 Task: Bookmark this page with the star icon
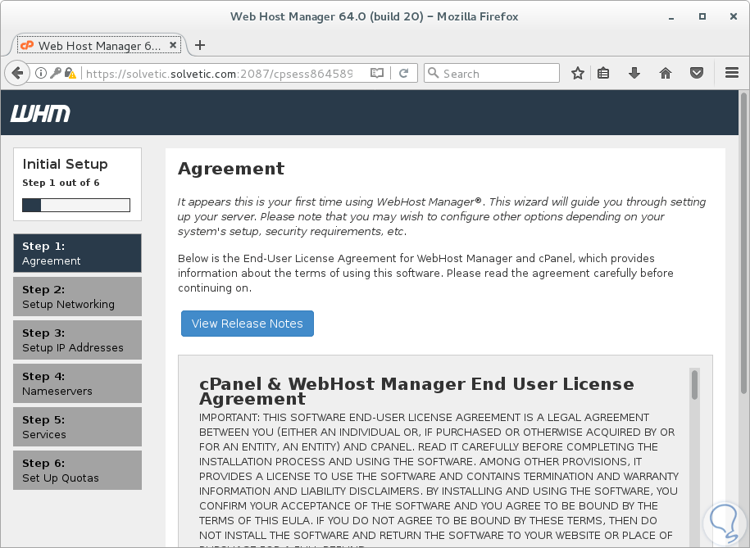[x=578, y=73]
